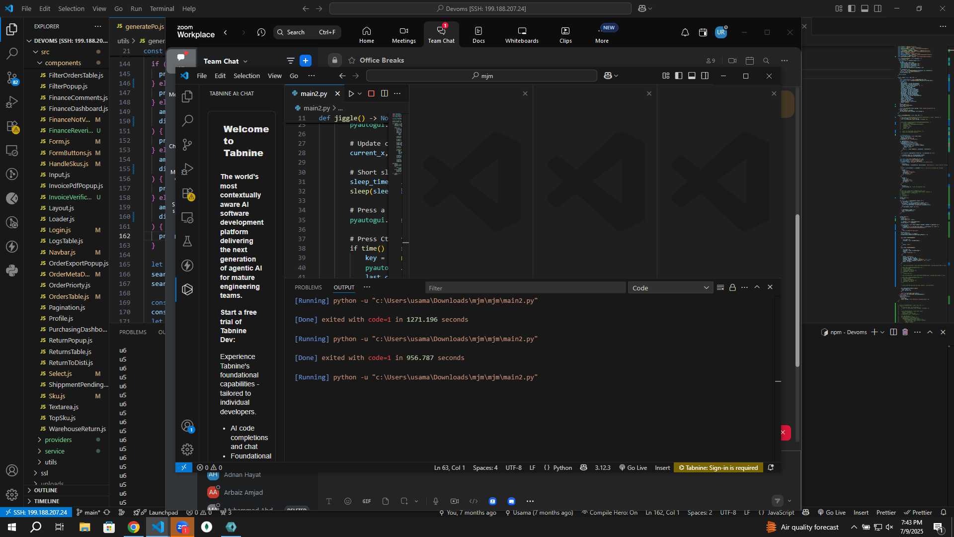Toggle Secondary Side Bar in outer VS Code
Viewport: 954px width, 537px height.
coord(878,8)
